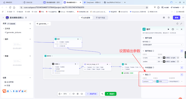Collapse the 资源 sidebar
The image size is (186, 99).
30,24
